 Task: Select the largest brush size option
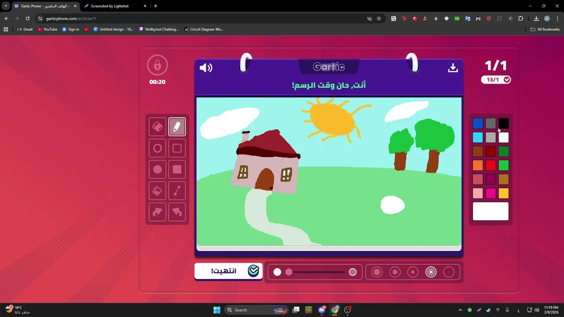point(377,272)
